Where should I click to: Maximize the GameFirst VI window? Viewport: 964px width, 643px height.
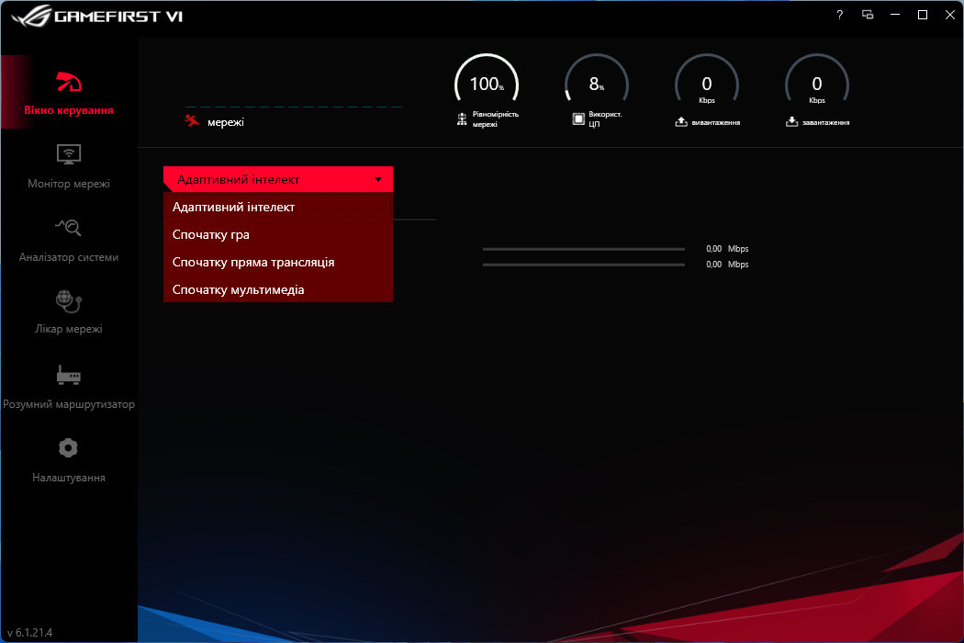click(922, 15)
